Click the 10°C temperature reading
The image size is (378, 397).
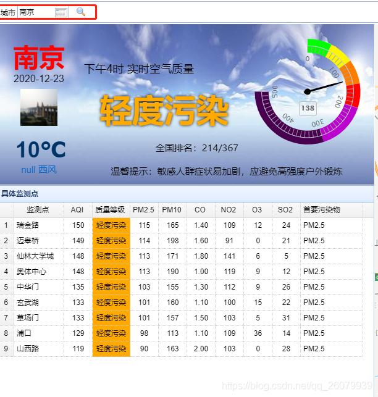click(41, 149)
